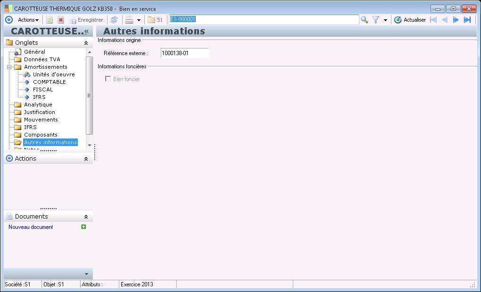Click the new record star icon
The height and width of the screenshot is (292, 481).
click(49, 20)
